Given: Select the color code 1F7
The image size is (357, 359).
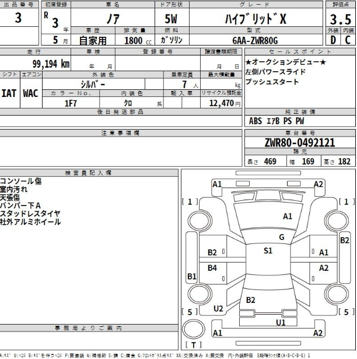Looking at the screenshot, I should 71,103.
